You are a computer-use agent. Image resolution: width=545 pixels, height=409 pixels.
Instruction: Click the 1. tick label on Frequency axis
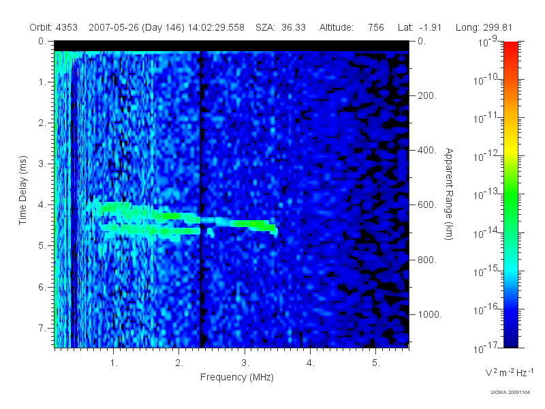[114, 363]
